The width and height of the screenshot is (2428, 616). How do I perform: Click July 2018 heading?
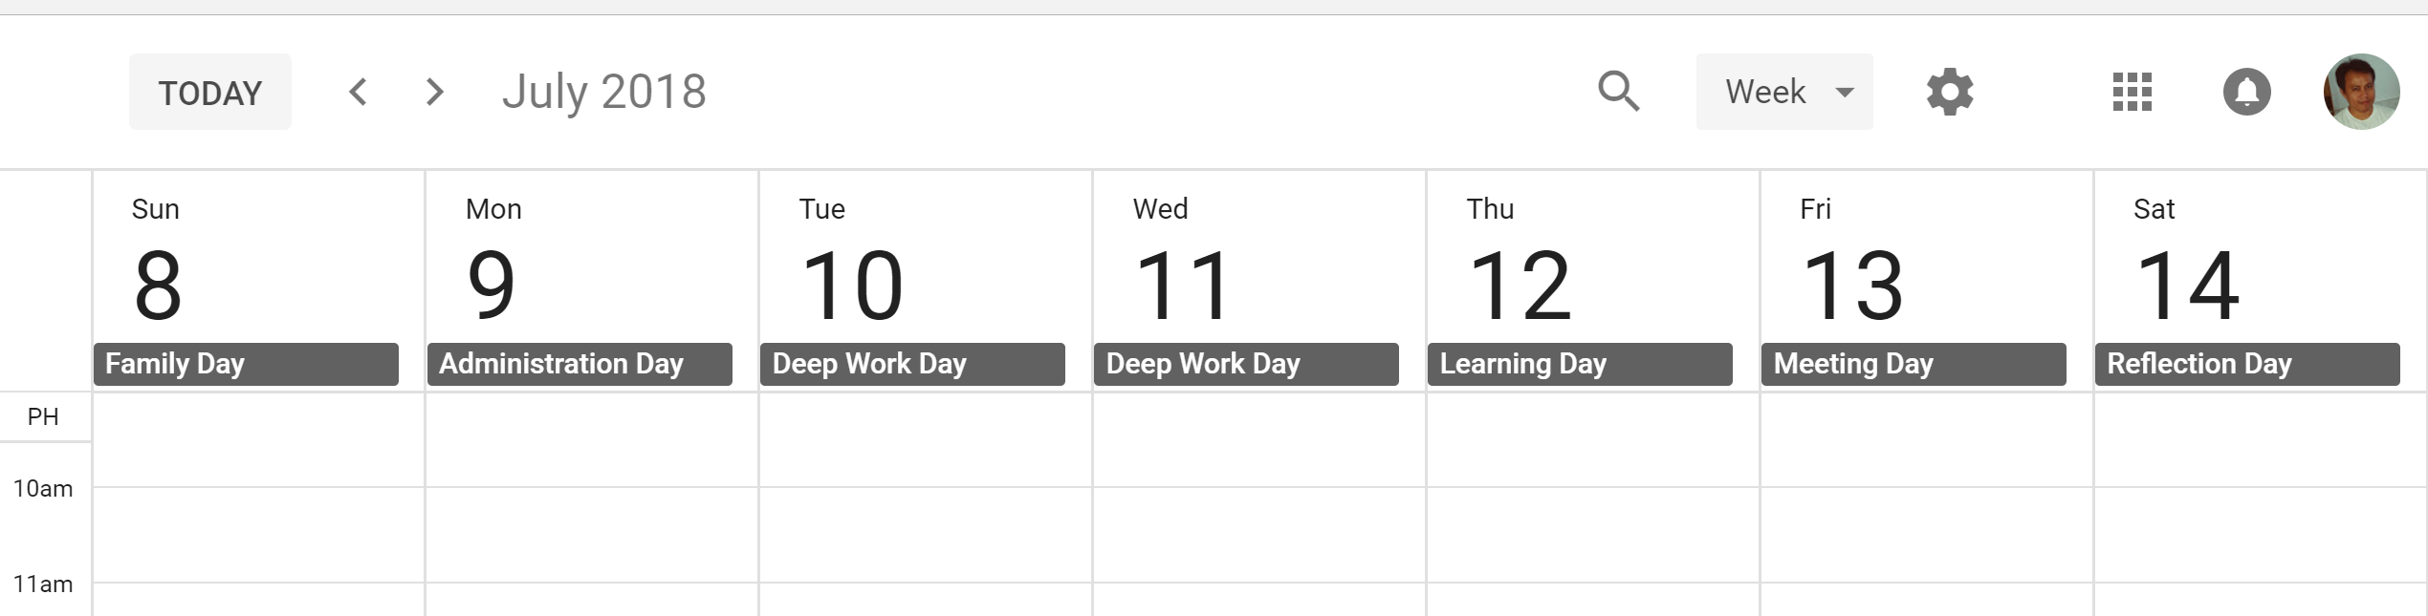(x=602, y=92)
